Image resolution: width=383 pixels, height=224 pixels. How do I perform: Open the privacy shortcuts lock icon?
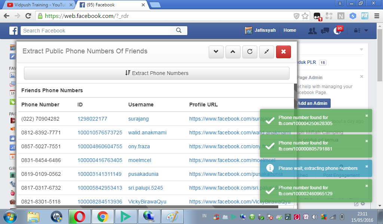pyautogui.click(x=357, y=31)
